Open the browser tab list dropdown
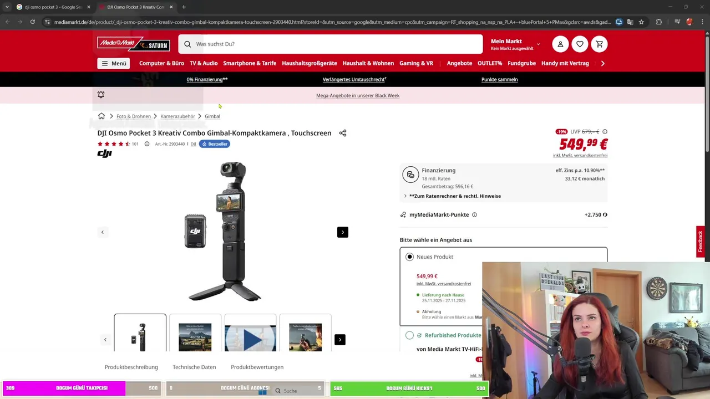The height and width of the screenshot is (399, 710). pyautogui.click(x=7, y=7)
